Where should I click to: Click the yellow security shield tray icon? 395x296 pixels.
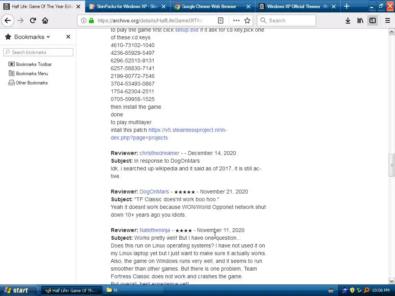[352, 291]
